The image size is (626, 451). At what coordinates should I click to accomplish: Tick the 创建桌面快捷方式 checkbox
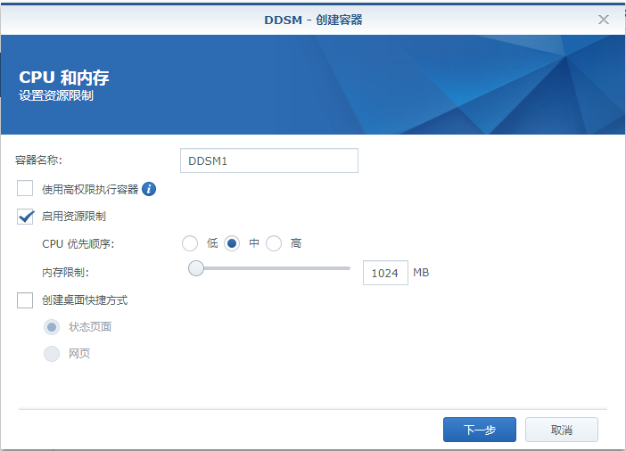tap(25, 300)
